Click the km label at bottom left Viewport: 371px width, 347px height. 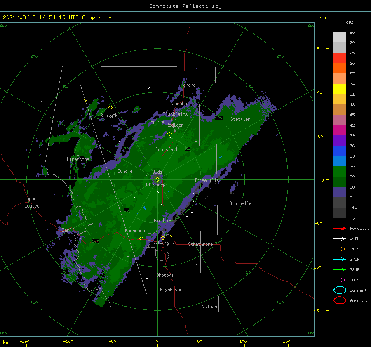[6, 342]
